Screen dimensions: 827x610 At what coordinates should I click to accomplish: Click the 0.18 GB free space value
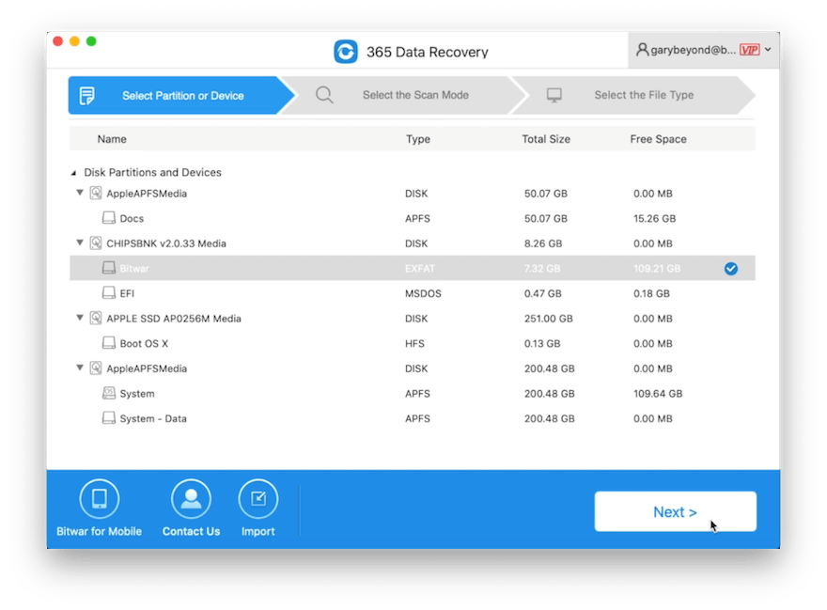click(x=651, y=293)
